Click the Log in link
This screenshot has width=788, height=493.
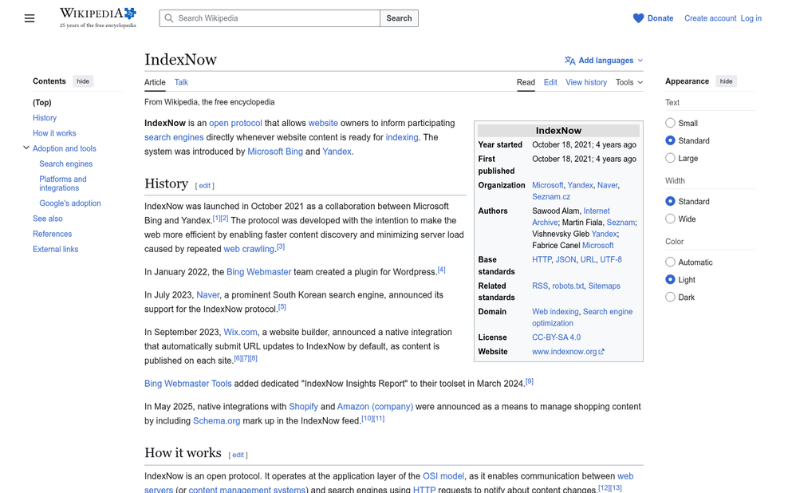[x=751, y=18]
